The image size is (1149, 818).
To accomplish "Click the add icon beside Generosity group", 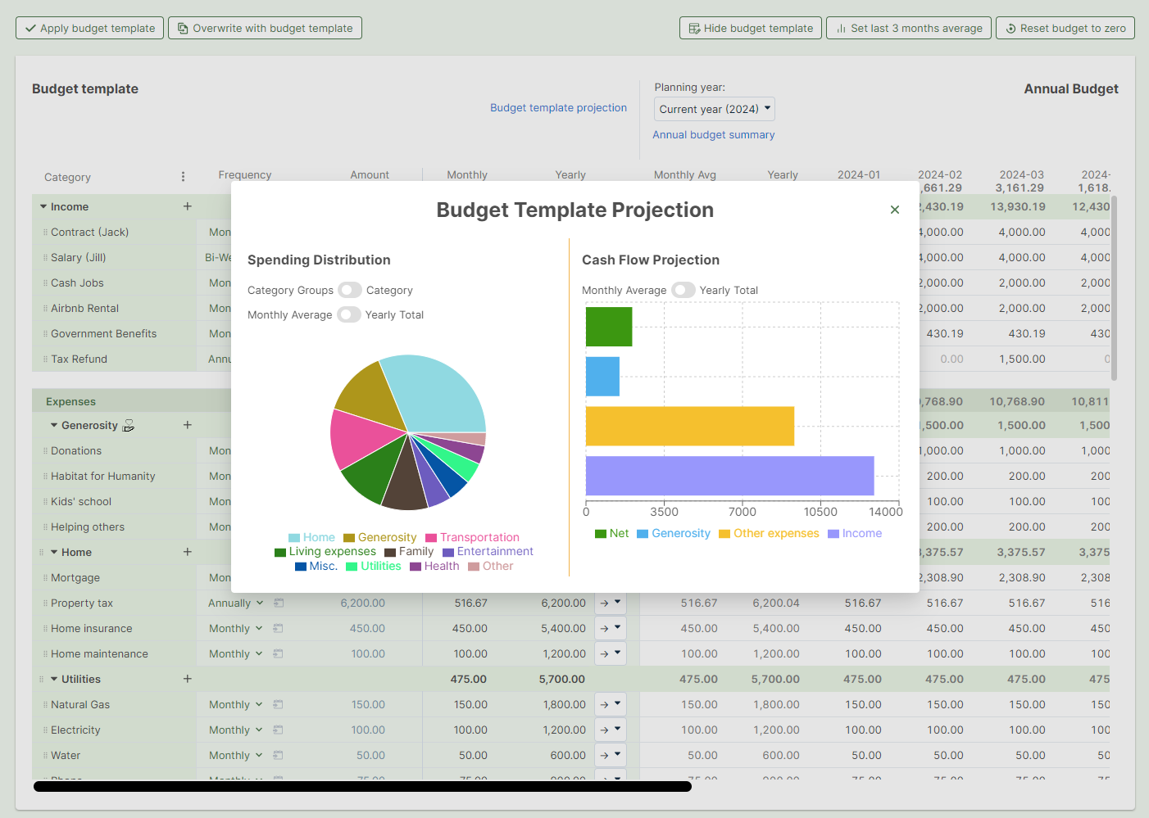I will [x=187, y=425].
